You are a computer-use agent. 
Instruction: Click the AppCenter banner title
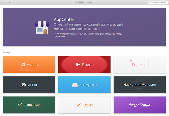pos(64,20)
